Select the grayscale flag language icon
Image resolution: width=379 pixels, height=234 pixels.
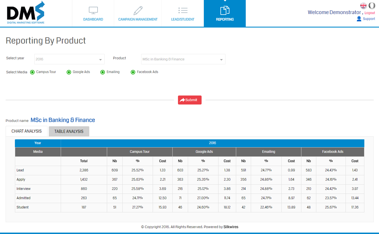(x=372, y=5)
